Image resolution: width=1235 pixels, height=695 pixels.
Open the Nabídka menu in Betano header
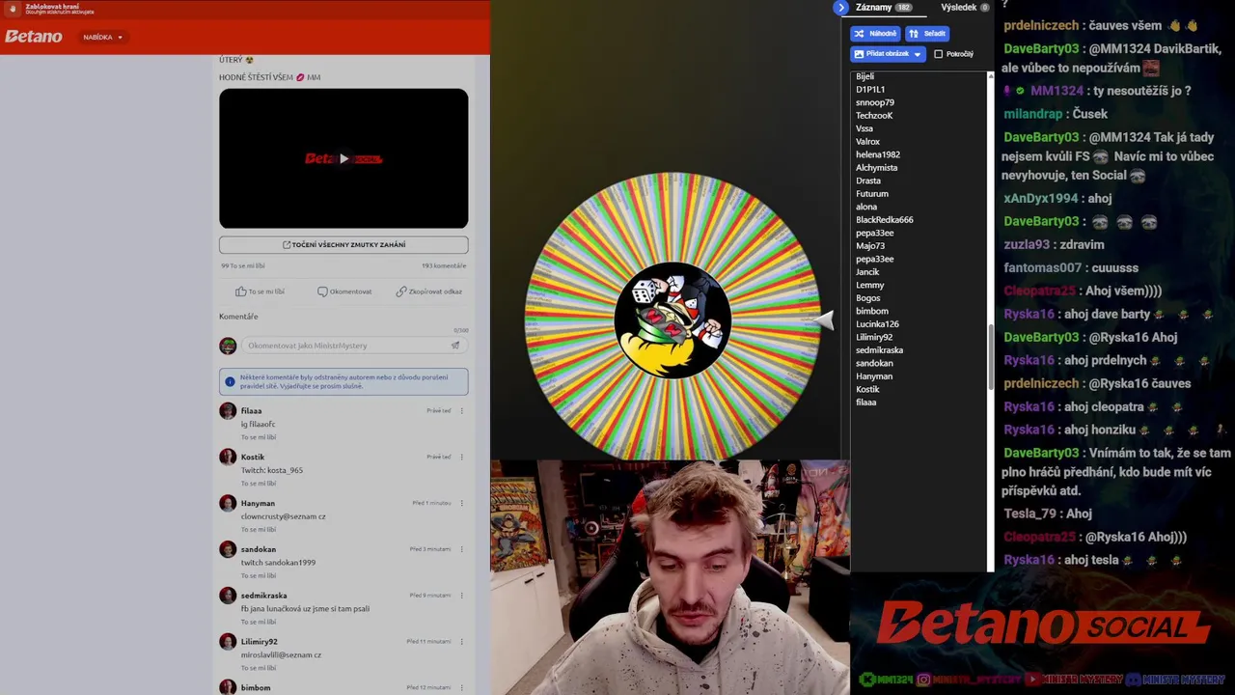point(102,37)
